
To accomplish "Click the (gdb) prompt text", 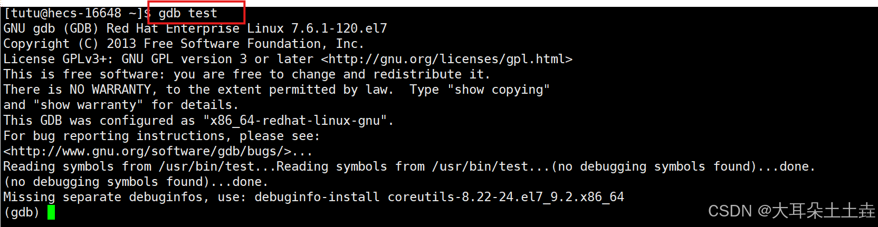I will tap(21, 212).
